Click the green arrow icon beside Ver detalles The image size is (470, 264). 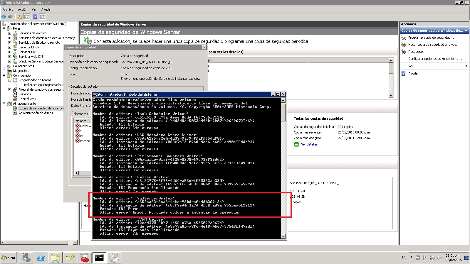click(296, 144)
